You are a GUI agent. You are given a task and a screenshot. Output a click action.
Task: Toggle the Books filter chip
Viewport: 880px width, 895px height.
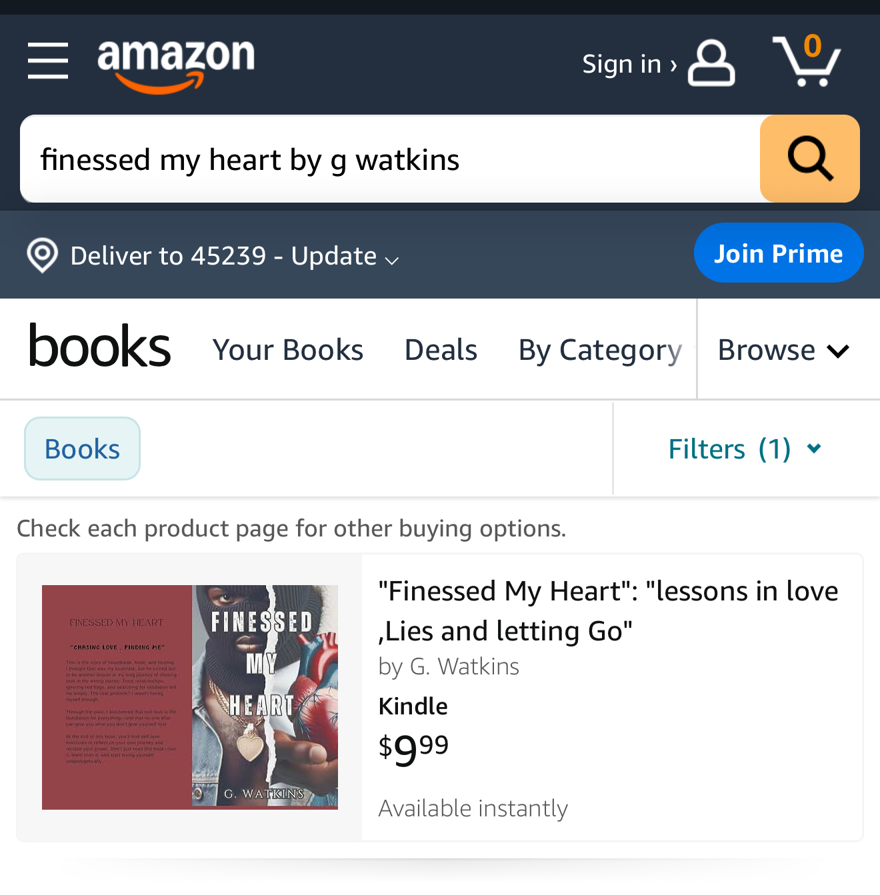[x=82, y=448]
